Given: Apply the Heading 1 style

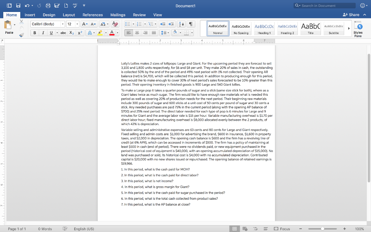Looking at the screenshot, I should click(x=263, y=28).
